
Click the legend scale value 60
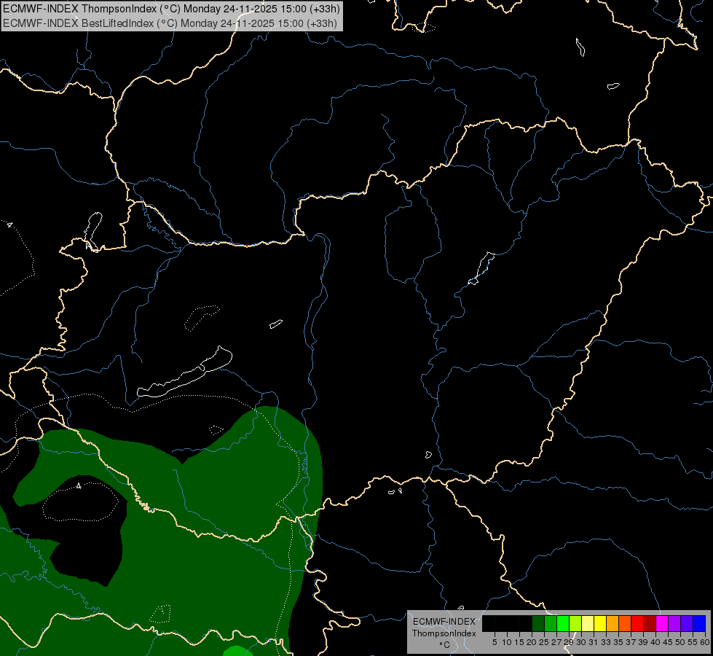(705, 642)
